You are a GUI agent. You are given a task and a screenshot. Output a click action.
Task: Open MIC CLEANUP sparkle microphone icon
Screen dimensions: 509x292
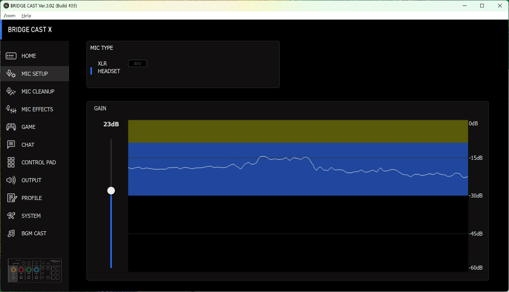click(x=11, y=92)
